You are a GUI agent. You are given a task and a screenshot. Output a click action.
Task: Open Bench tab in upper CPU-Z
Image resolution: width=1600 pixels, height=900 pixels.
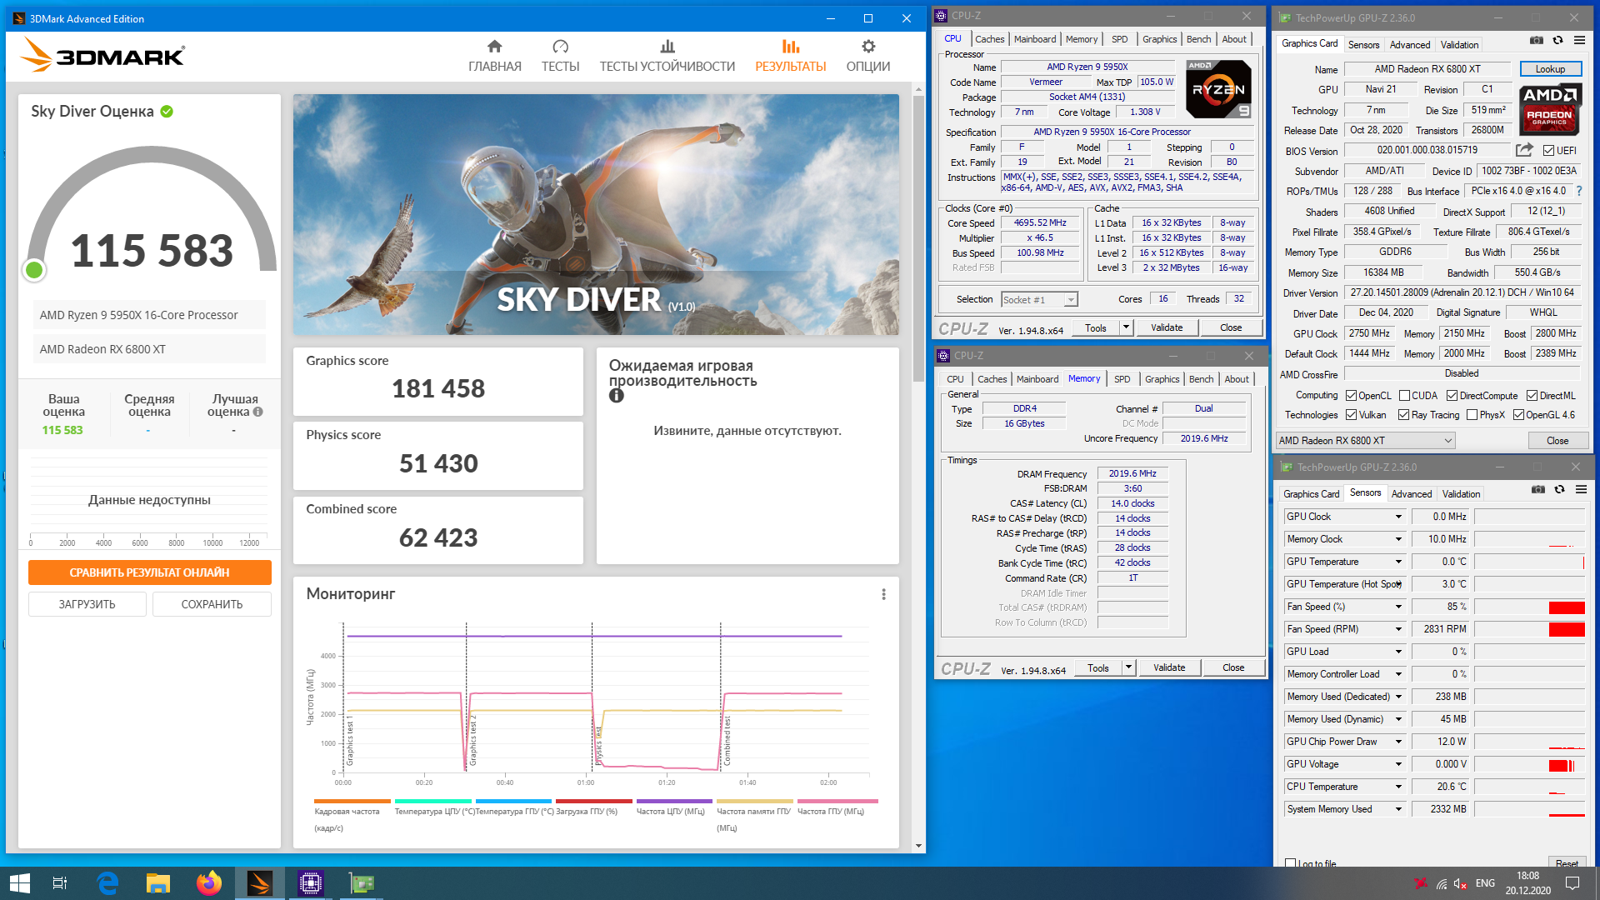[x=1198, y=39]
